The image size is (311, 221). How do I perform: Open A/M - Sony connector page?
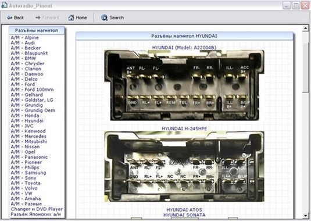[23, 178]
